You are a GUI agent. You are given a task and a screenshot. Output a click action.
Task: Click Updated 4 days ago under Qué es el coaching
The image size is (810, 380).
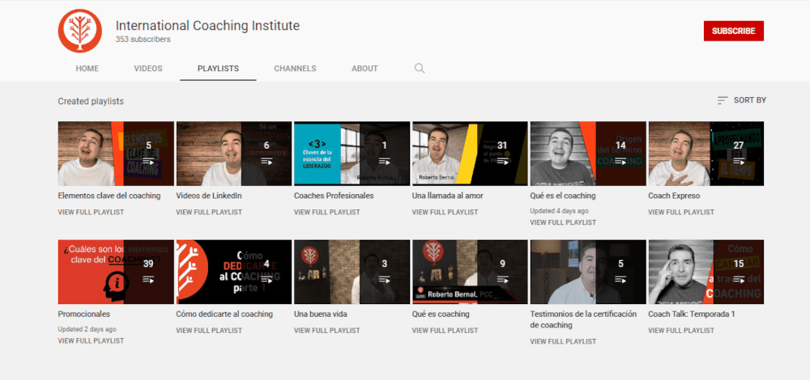click(559, 211)
